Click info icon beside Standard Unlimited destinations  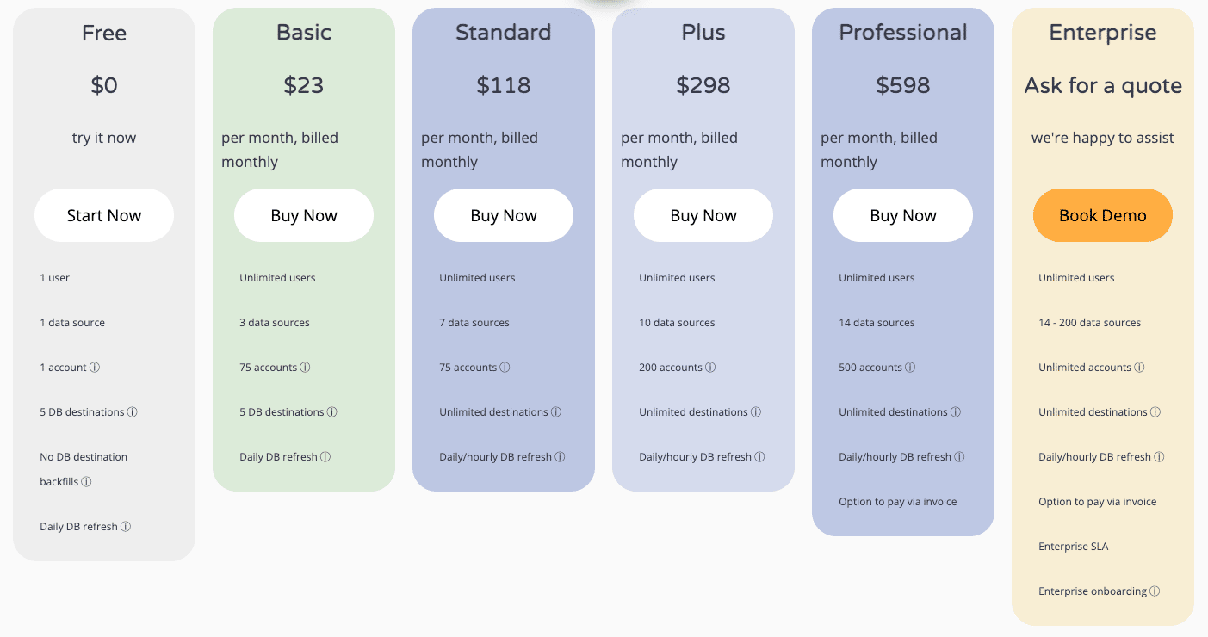click(556, 412)
